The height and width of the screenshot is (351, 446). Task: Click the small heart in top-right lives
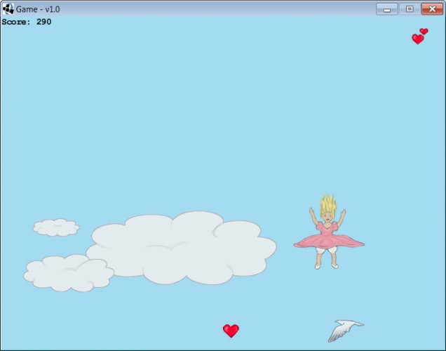(x=424, y=32)
